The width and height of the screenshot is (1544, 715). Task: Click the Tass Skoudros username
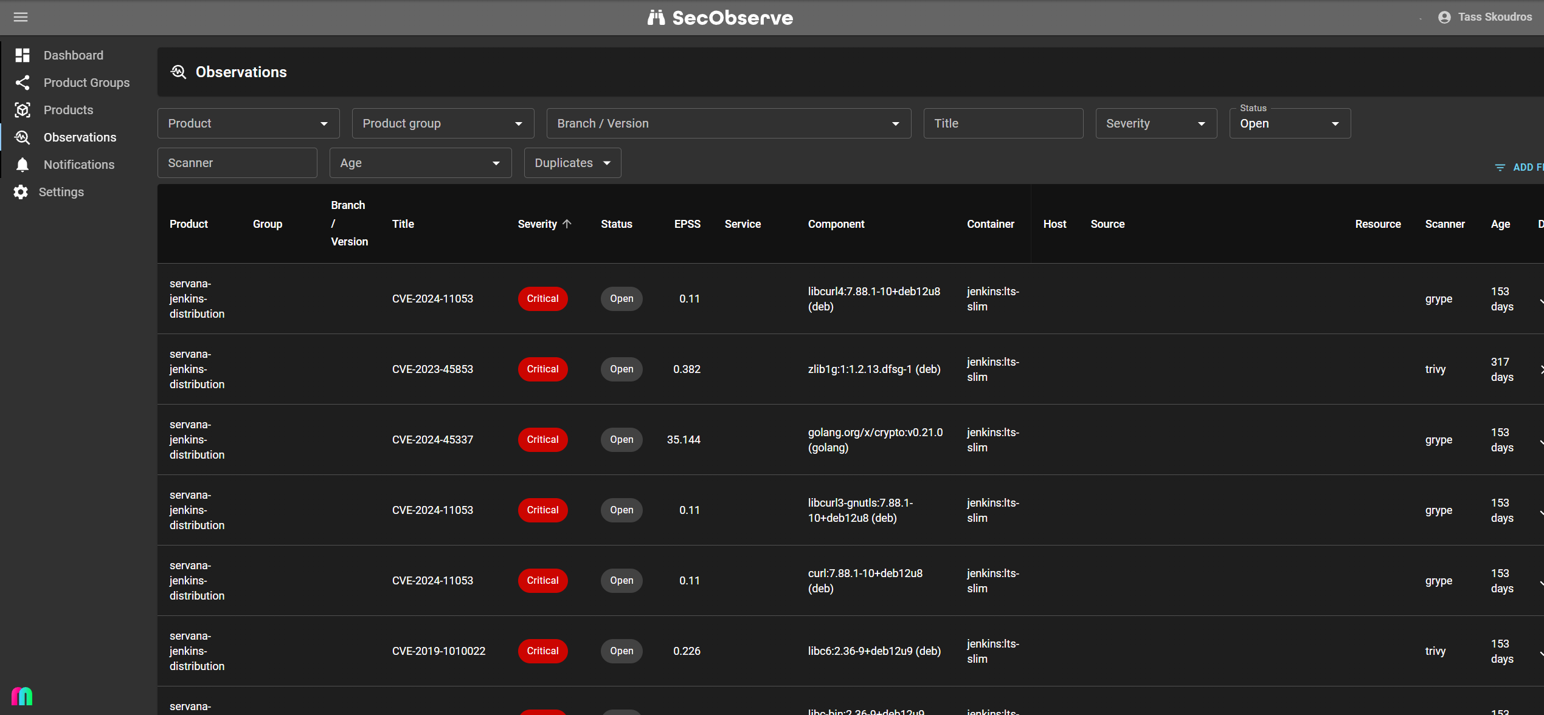click(1495, 17)
